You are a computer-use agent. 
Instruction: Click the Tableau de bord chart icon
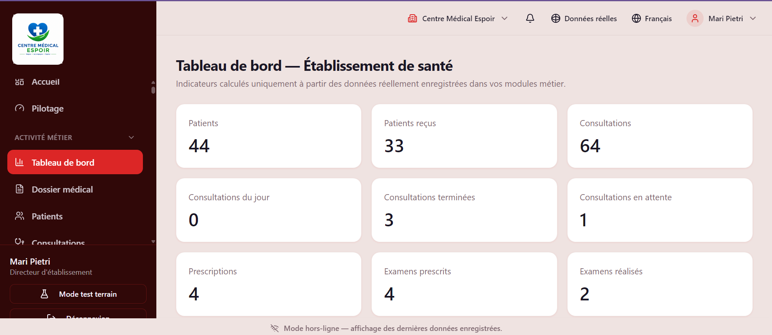point(20,162)
